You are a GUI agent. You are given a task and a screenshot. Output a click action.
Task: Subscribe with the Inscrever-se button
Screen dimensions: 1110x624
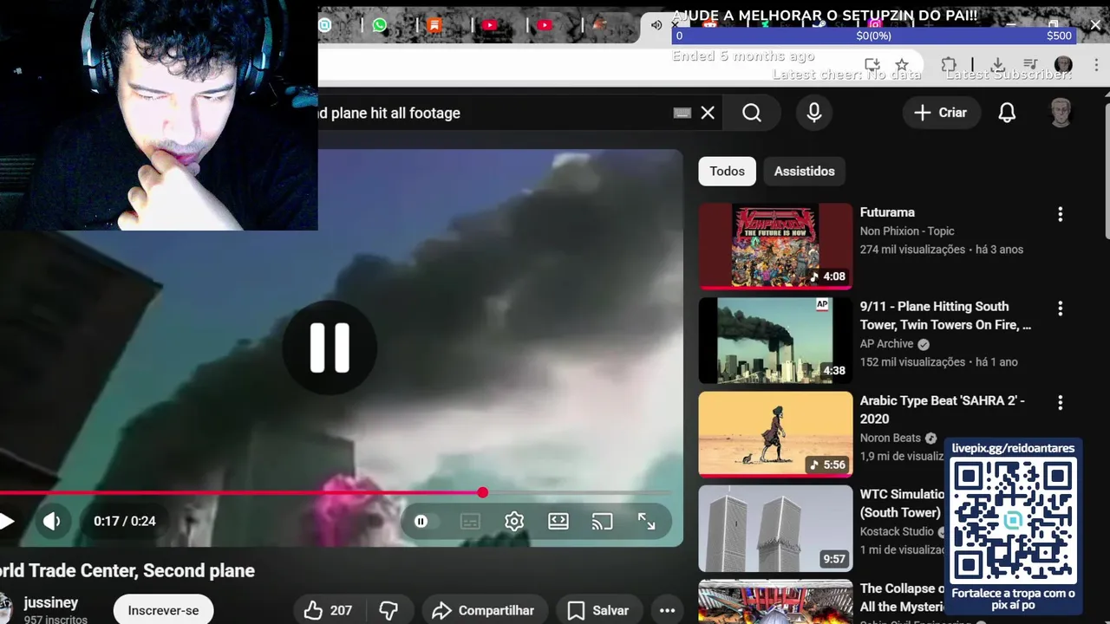(x=163, y=610)
